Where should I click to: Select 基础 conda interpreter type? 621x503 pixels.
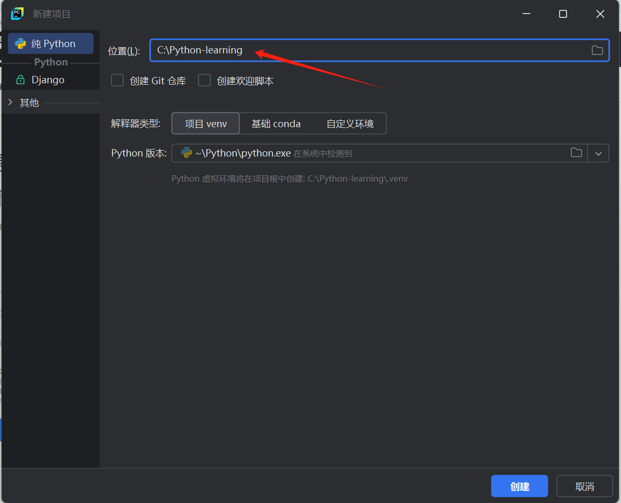point(276,124)
